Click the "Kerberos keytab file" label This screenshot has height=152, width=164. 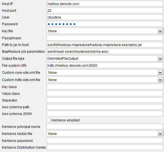[x=17, y=133]
